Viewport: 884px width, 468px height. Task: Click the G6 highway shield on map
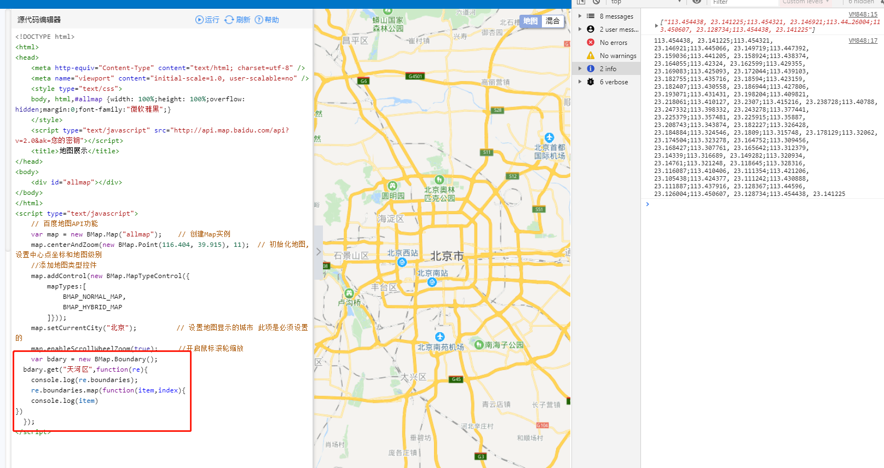click(363, 80)
